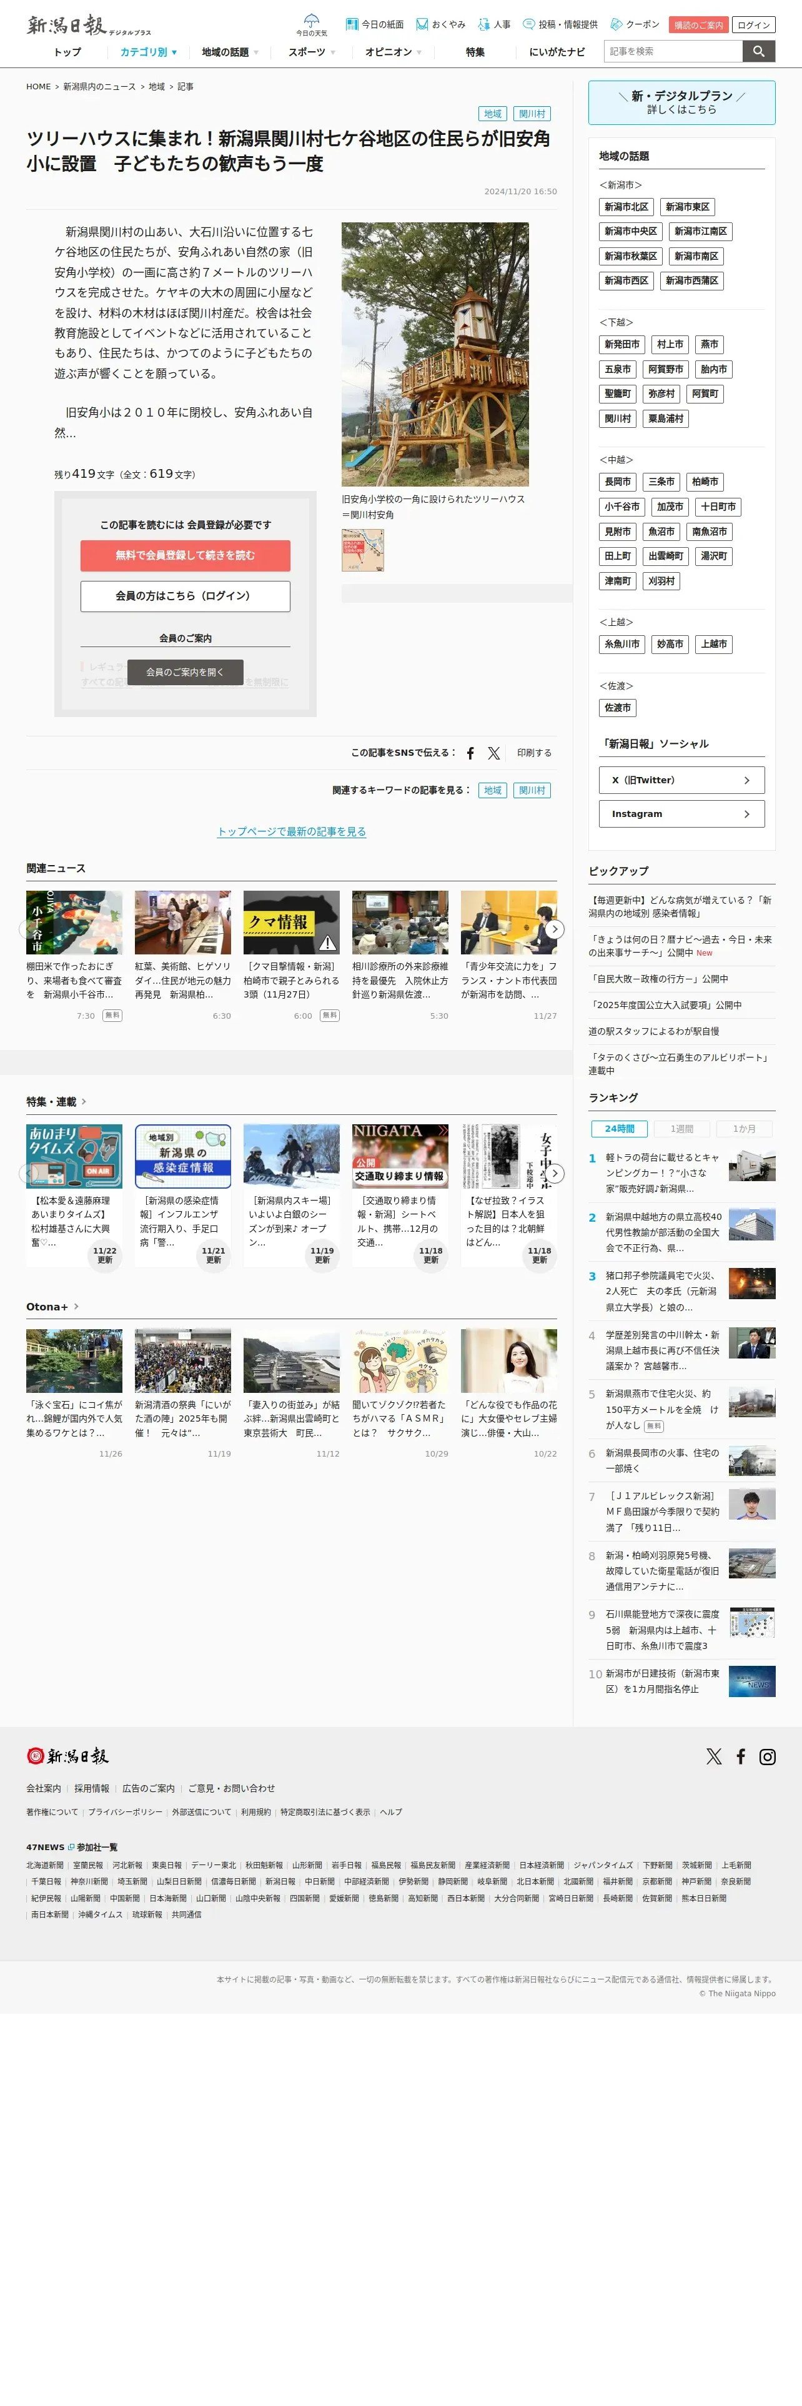This screenshot has height=2406, width=802.
Task: Open 人事 personnel link
Action: 494,24
